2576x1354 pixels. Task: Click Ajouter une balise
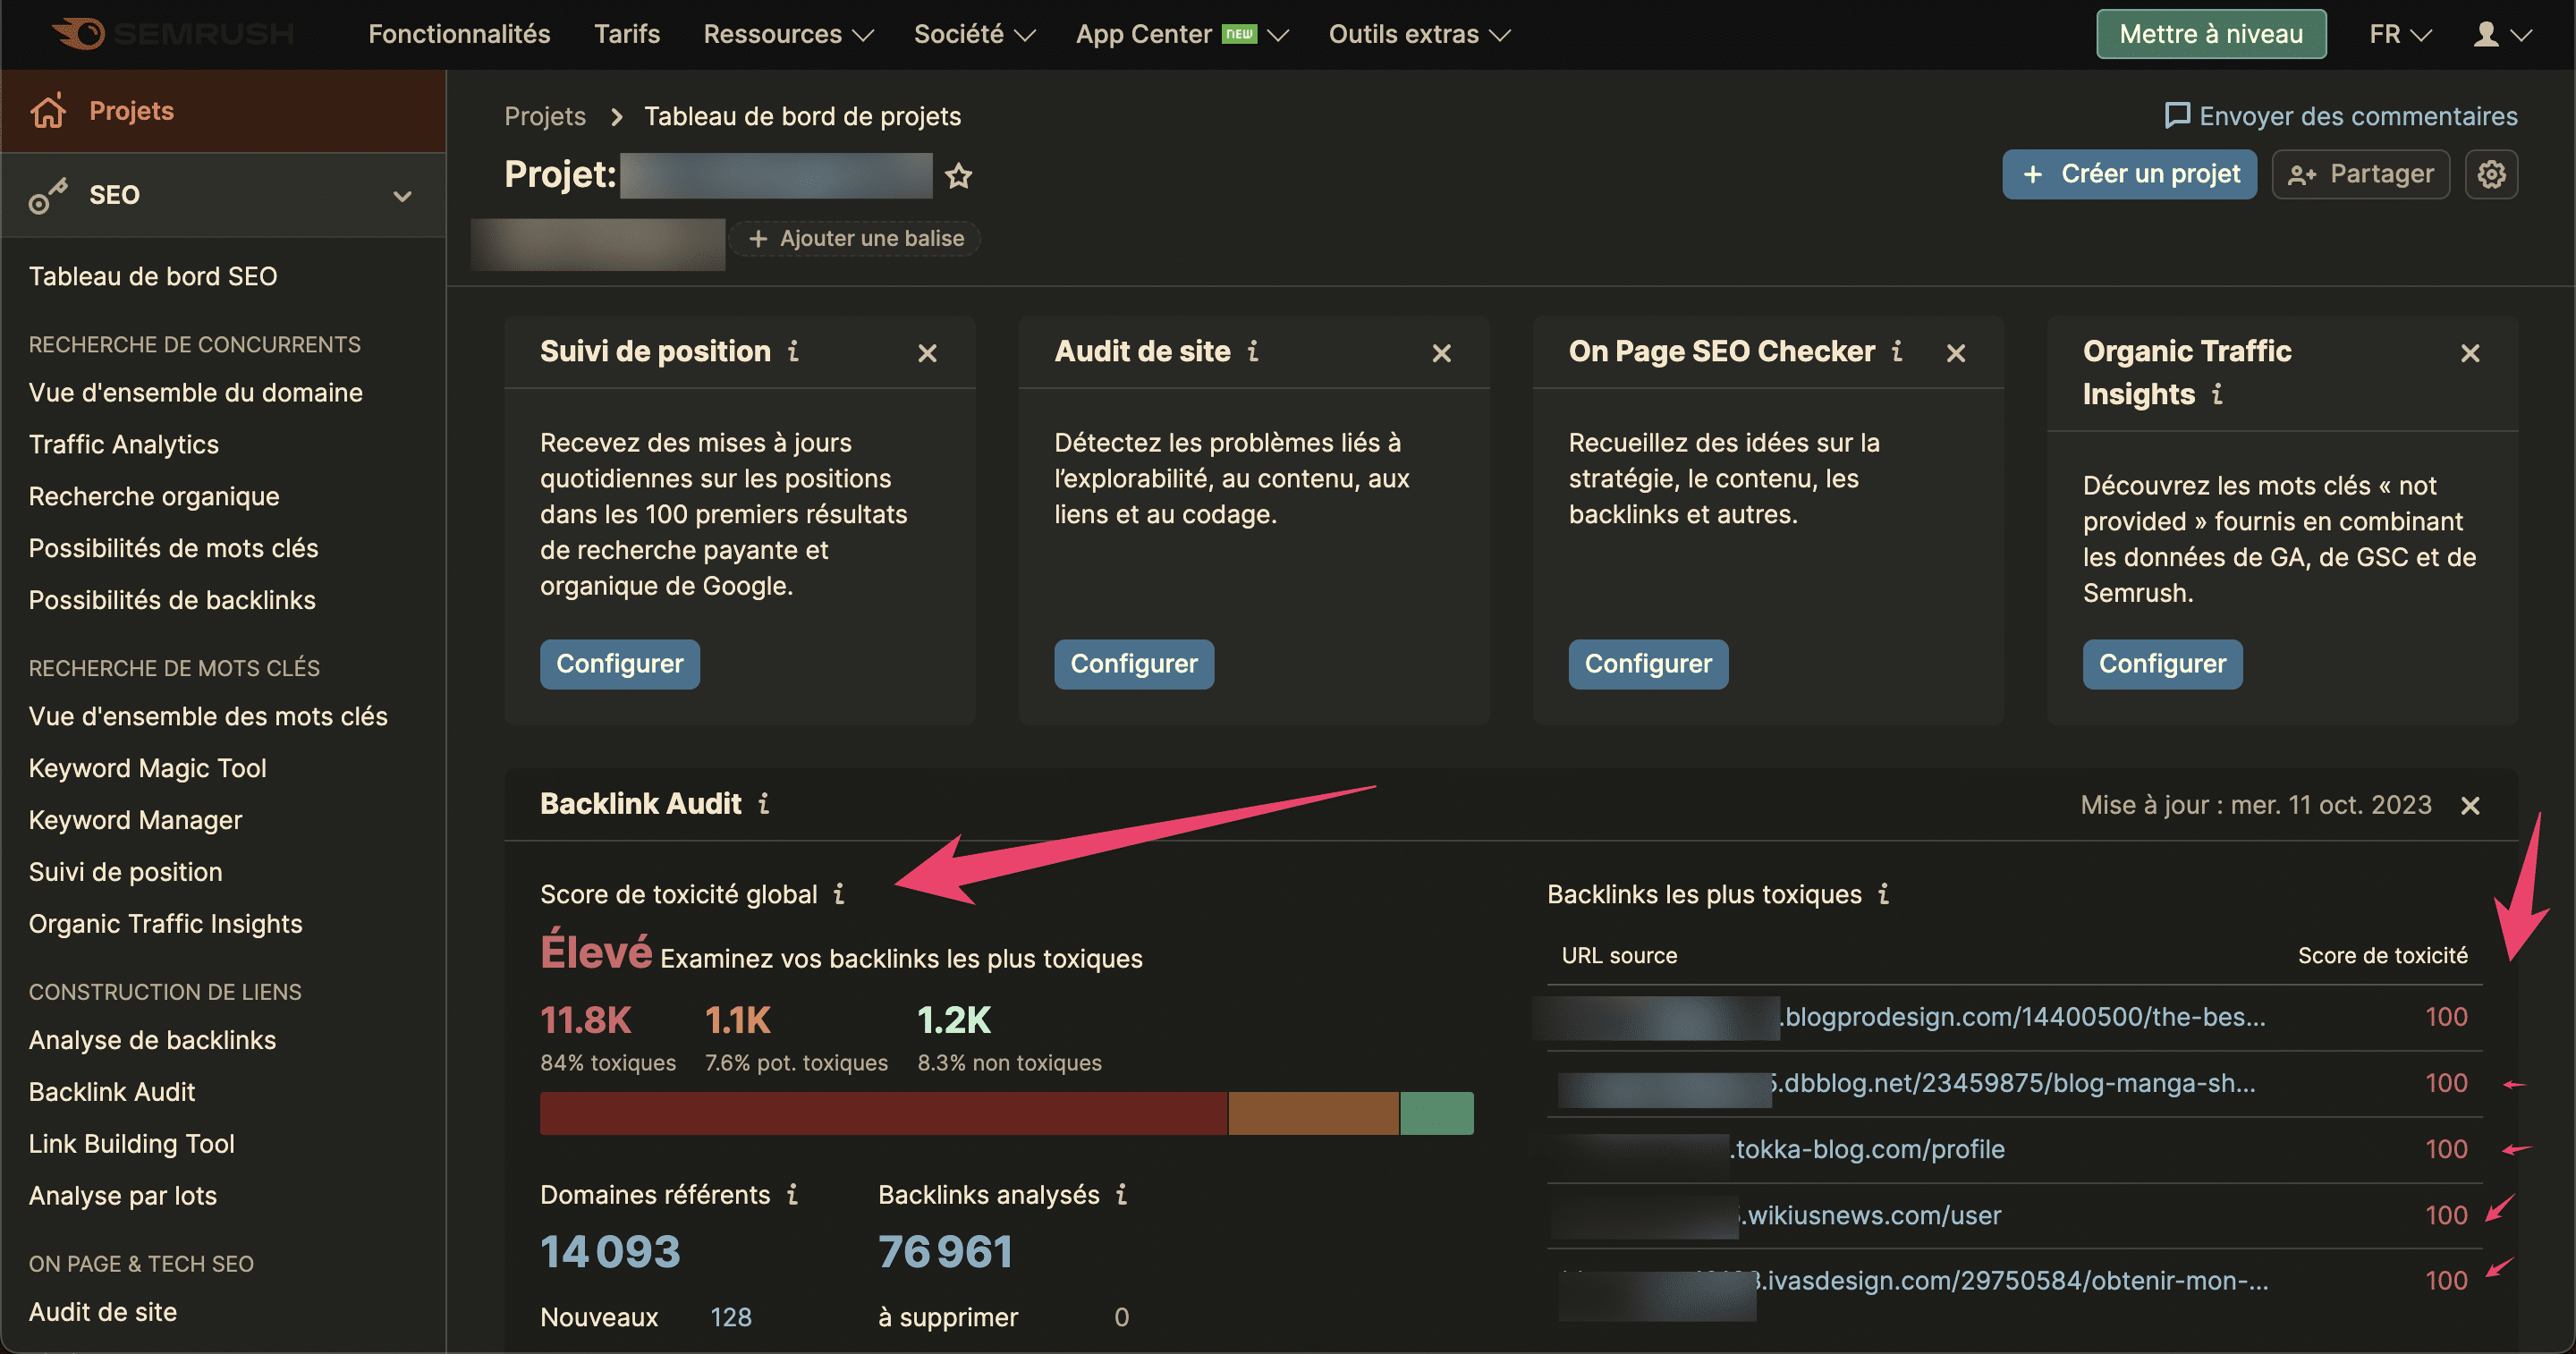[x=856, y=238]
